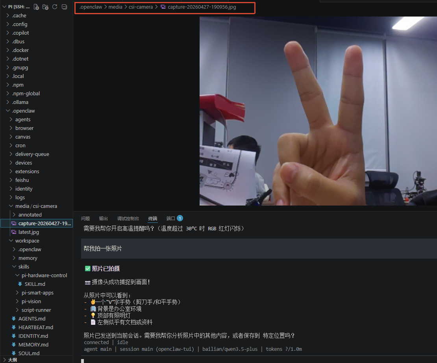
Task: Click the New File icon in explorer header
Action: tap(36, 7)
